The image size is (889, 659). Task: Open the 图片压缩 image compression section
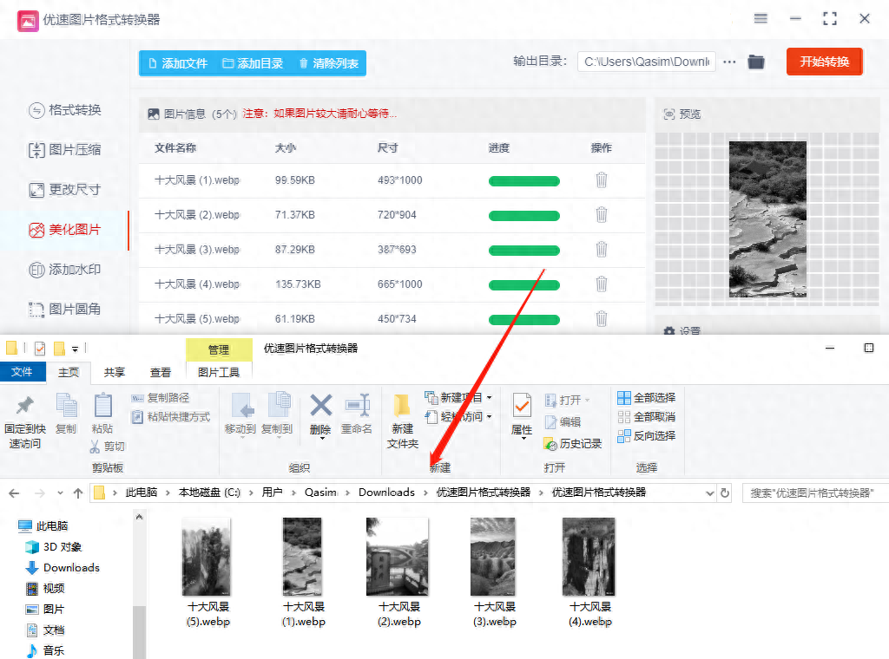(x=64, y=149)
